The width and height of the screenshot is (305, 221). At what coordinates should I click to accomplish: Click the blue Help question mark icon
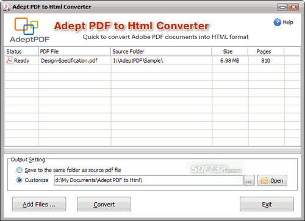(x=277, y=22)
